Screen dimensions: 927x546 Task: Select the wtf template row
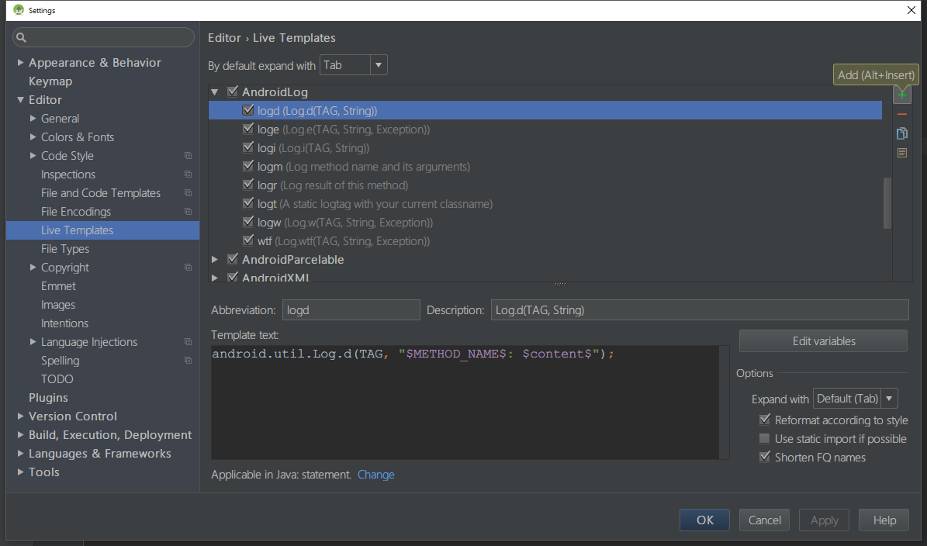(545, 240)
